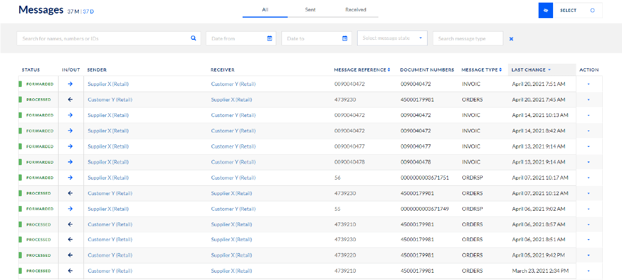Open action menu for ORDRSP 56 row

589,178
